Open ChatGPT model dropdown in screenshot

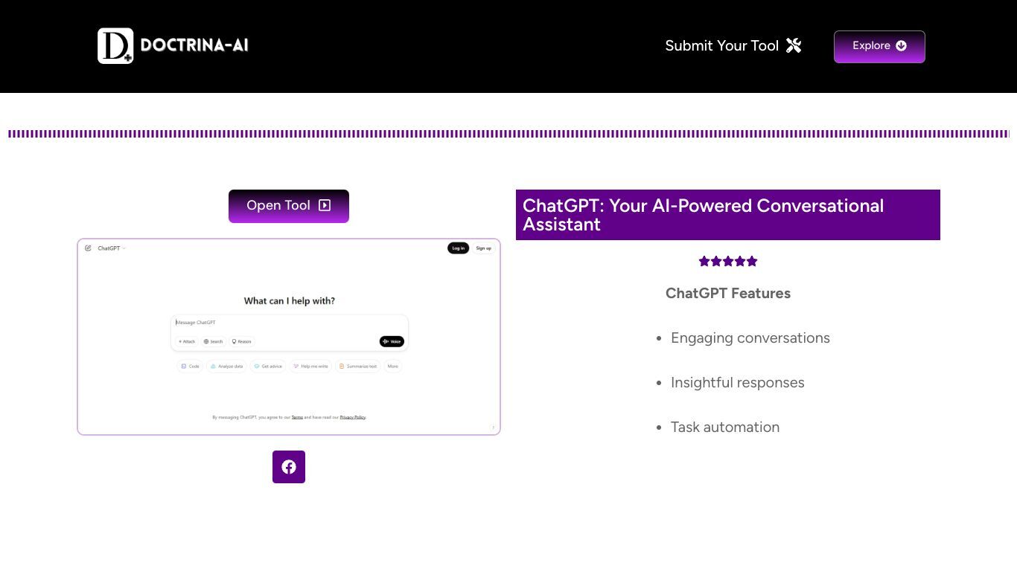[x=112, y=248]
